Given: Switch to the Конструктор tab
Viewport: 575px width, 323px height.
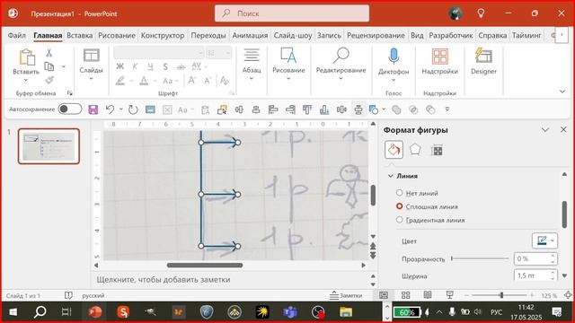Looking at the screenshot, I should point(163,36).
